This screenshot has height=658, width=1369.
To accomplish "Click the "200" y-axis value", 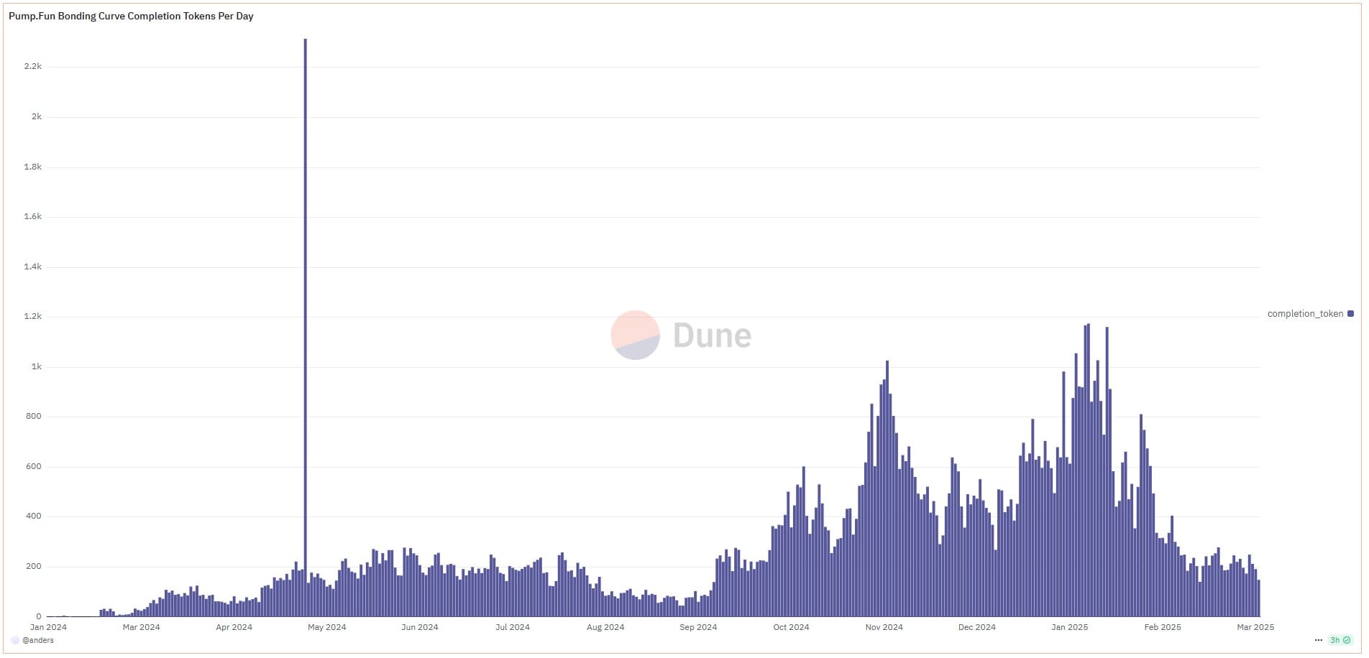I will [x=35, y=566].
